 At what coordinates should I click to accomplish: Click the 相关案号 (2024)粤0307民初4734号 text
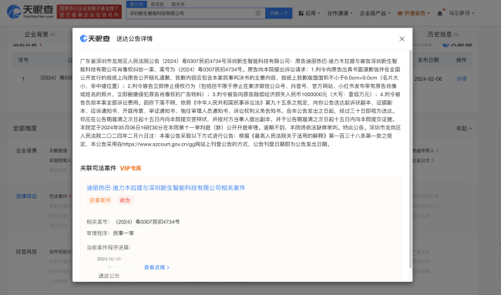tap(133, 222)
